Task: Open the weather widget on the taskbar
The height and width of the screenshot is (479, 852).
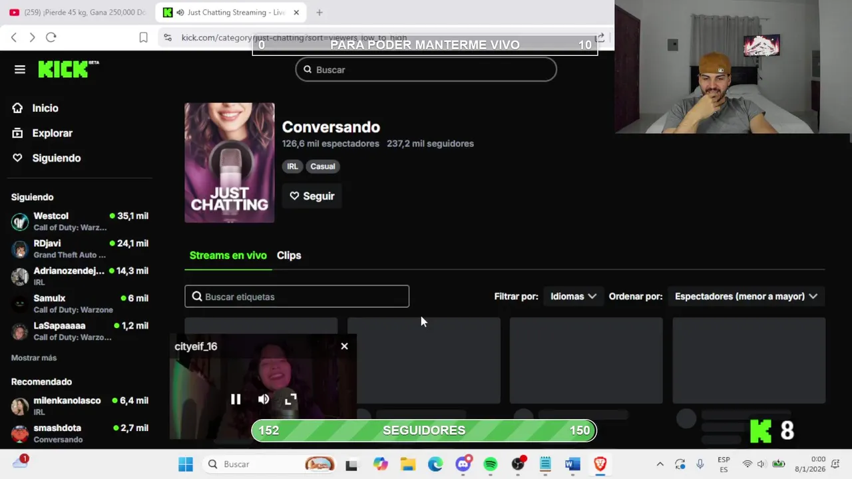Action: [x=20, y=462]
